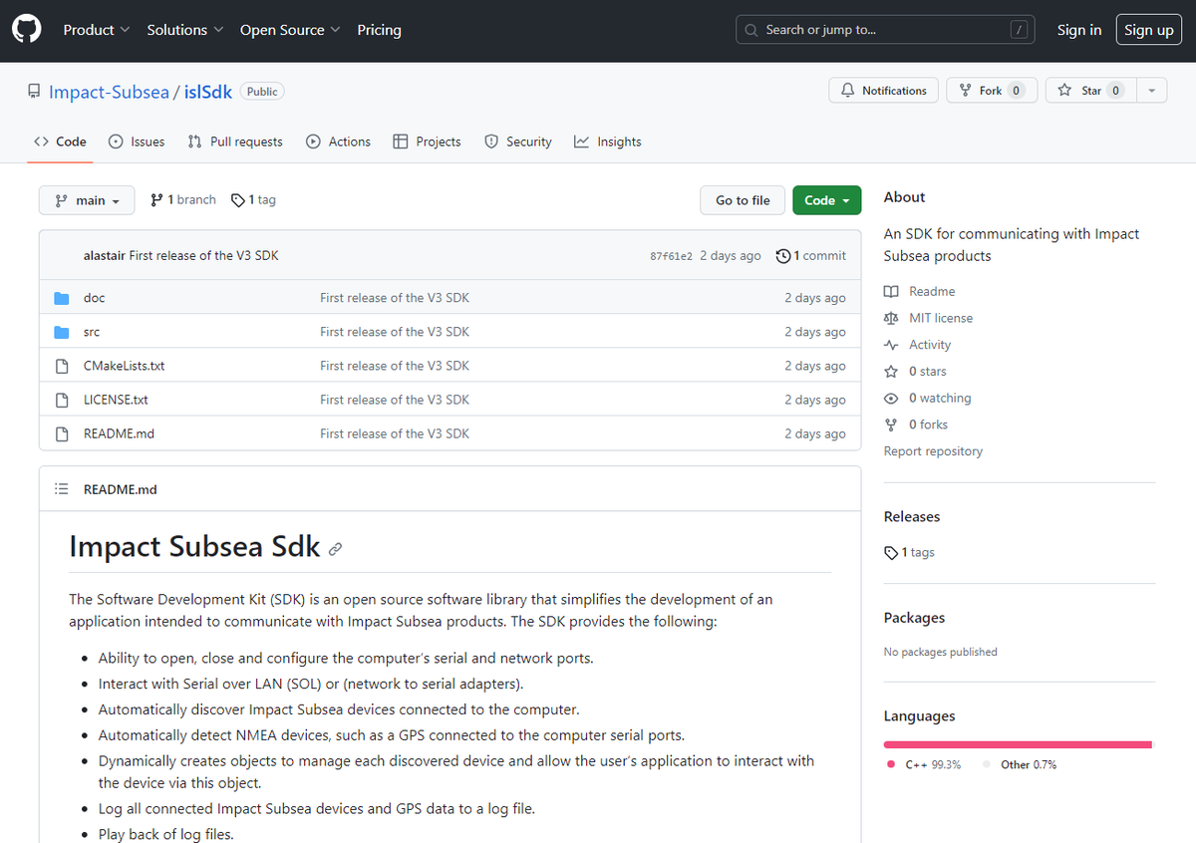Click the Go to file button
Viewport: 1196px width, 843px height.
tap(743, 200)
